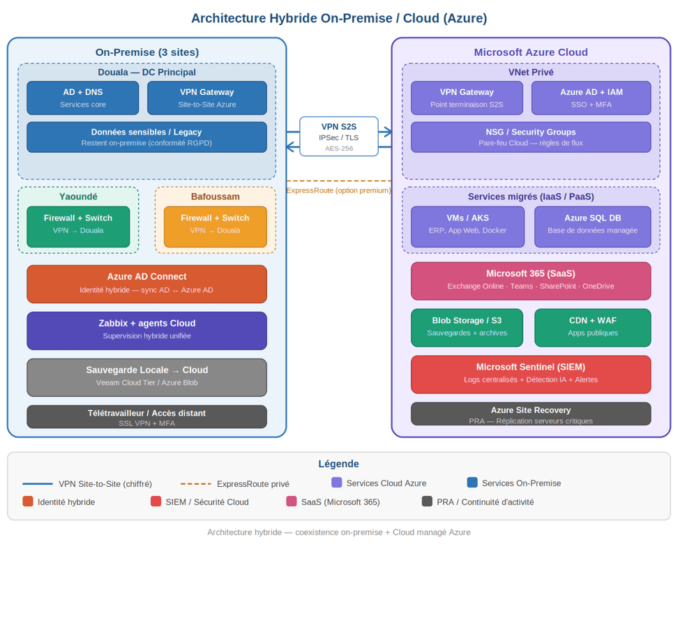Viewport: 678px width, 618px height.
Task: Click the dashed orange line sample in legend
Action: pyautogui.click(x=196, y=483)
